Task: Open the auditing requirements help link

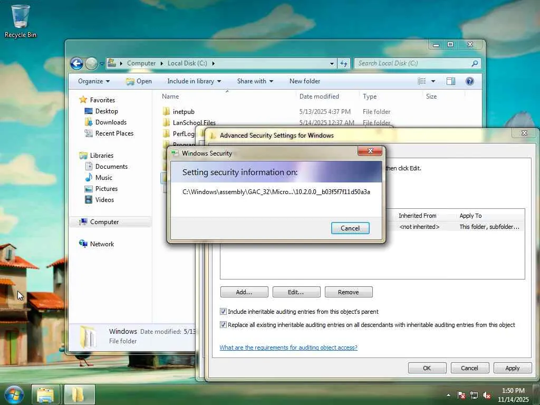Action: [x=288, y=348]
